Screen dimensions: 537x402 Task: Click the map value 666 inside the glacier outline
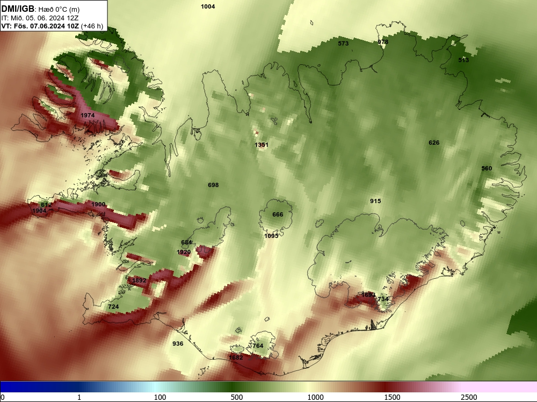(x=278, y=214)
